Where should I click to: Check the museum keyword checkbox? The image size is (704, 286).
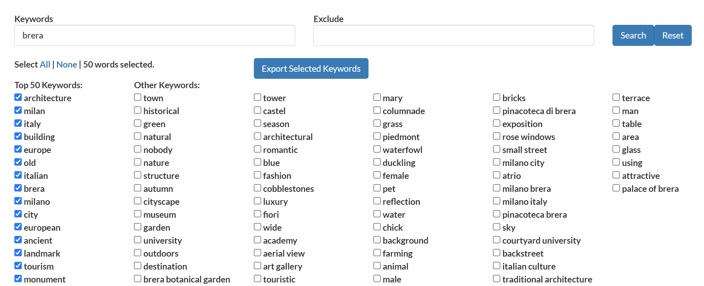138,214
